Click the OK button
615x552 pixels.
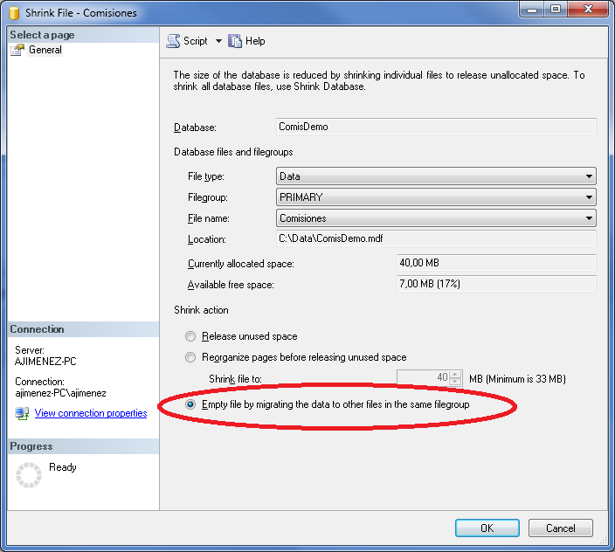pyautogui.click(x=487, y=528)
